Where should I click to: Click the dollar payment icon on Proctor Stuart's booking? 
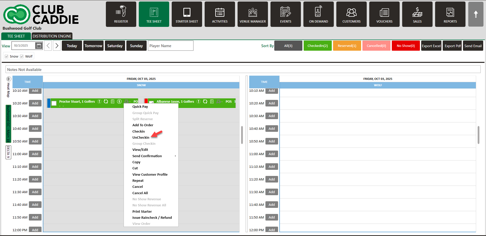119,102
